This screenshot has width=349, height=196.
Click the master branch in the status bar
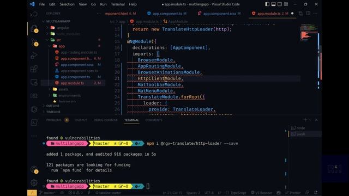coord(47,193)
